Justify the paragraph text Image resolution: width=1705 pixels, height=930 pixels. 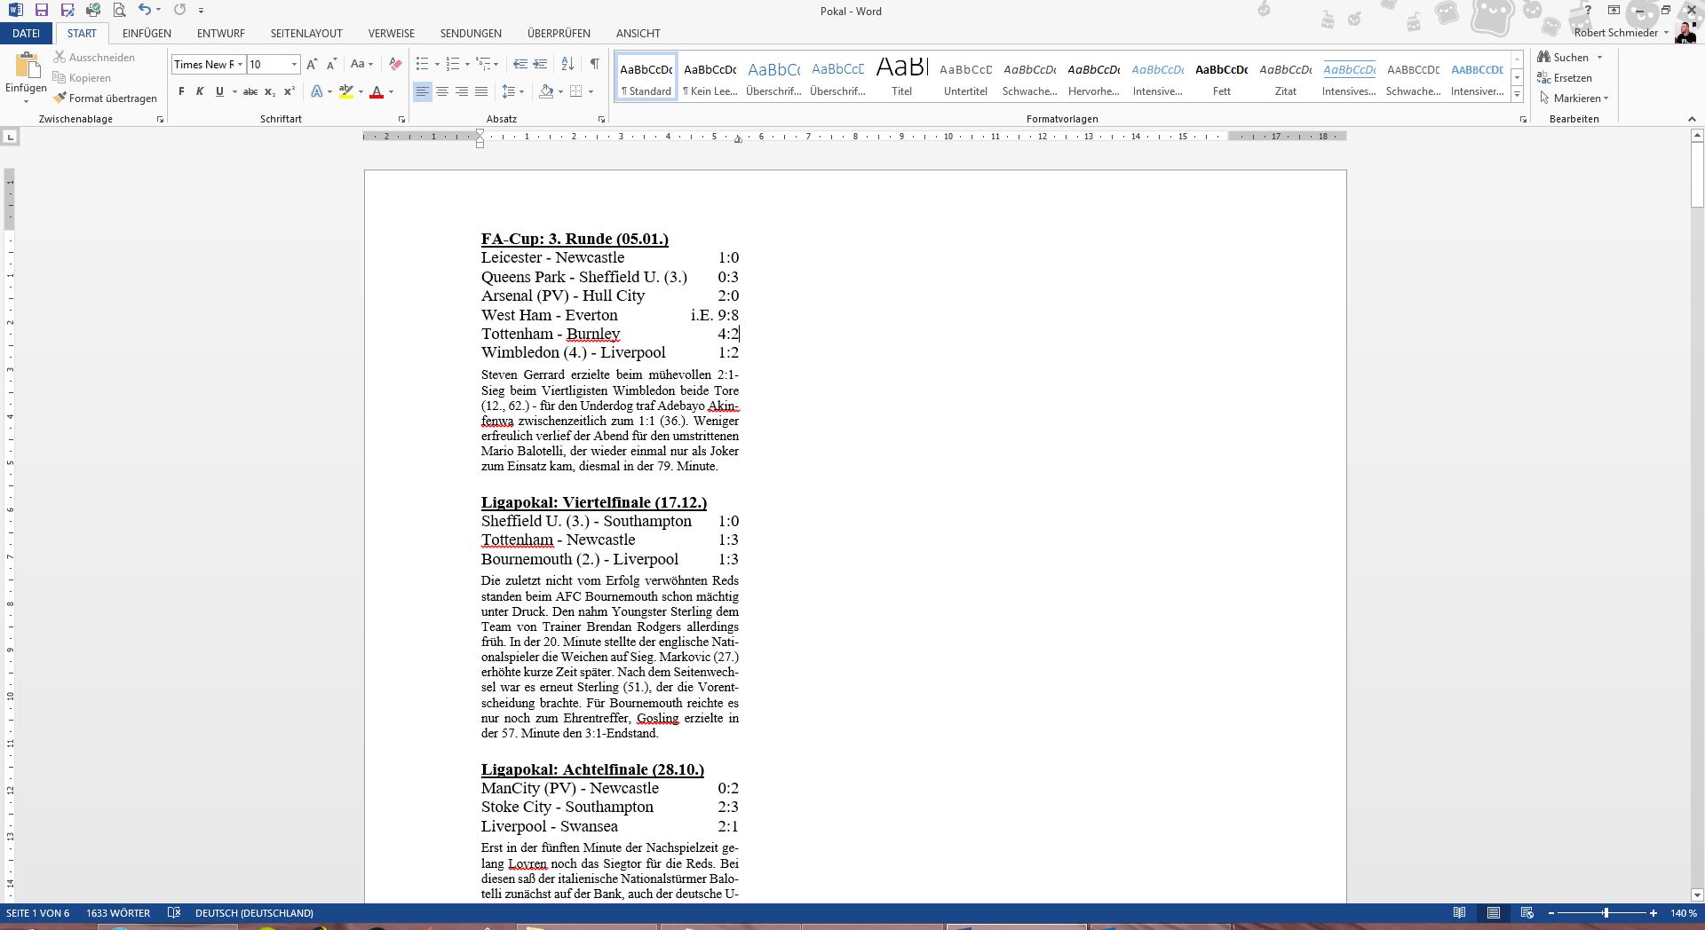(481, 91)
